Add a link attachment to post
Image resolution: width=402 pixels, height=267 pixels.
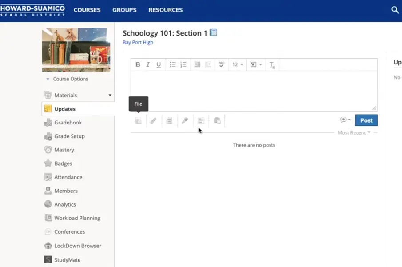(153, 120)
